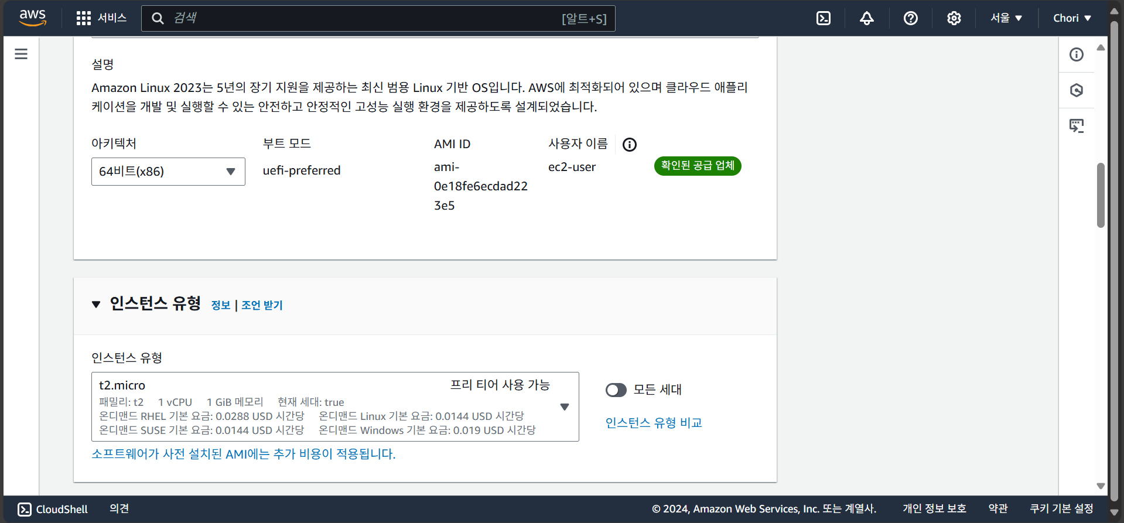This screenshot has height=523, width=1124.
Task: Open the 서울 region dropdown
Action: click(x=1006, y=18)
